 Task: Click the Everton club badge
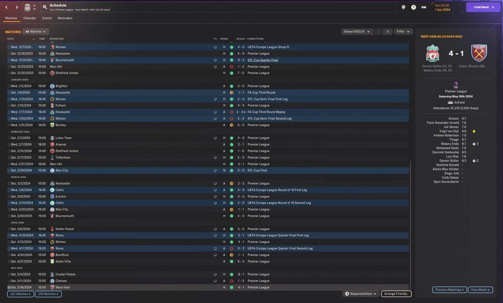click(52, 196)
